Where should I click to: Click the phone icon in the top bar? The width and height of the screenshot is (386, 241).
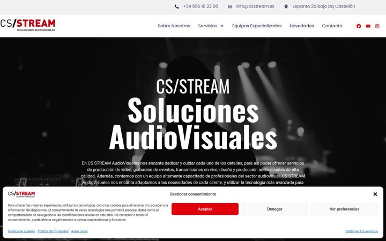click(176, 6)
